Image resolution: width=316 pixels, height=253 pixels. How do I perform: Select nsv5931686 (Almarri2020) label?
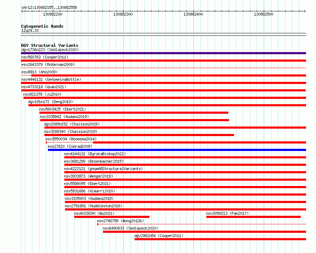[90, 191]
